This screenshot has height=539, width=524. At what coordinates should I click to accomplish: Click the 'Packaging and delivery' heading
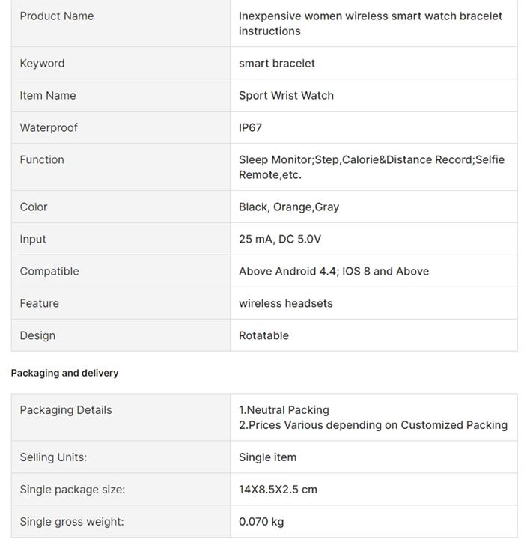[x=65, y=373]
